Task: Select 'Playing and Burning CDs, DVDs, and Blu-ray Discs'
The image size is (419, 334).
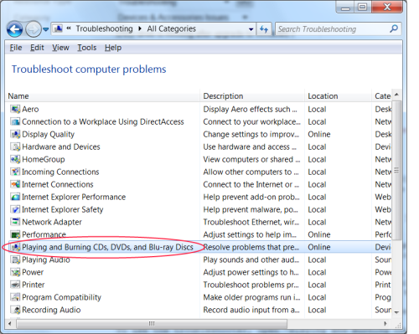Action: (x=107, y=247)
